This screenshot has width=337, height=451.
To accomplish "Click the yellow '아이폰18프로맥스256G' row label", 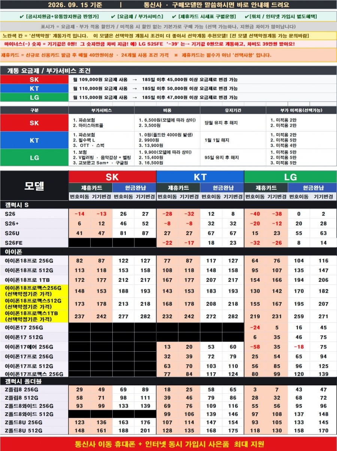I will point(34,291).
